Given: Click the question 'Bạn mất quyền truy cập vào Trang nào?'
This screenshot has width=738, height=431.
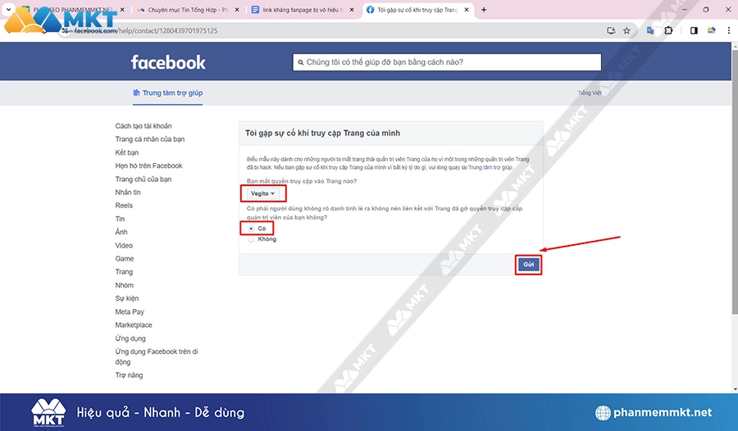Looking at the screenshot, I should (302, 181).
